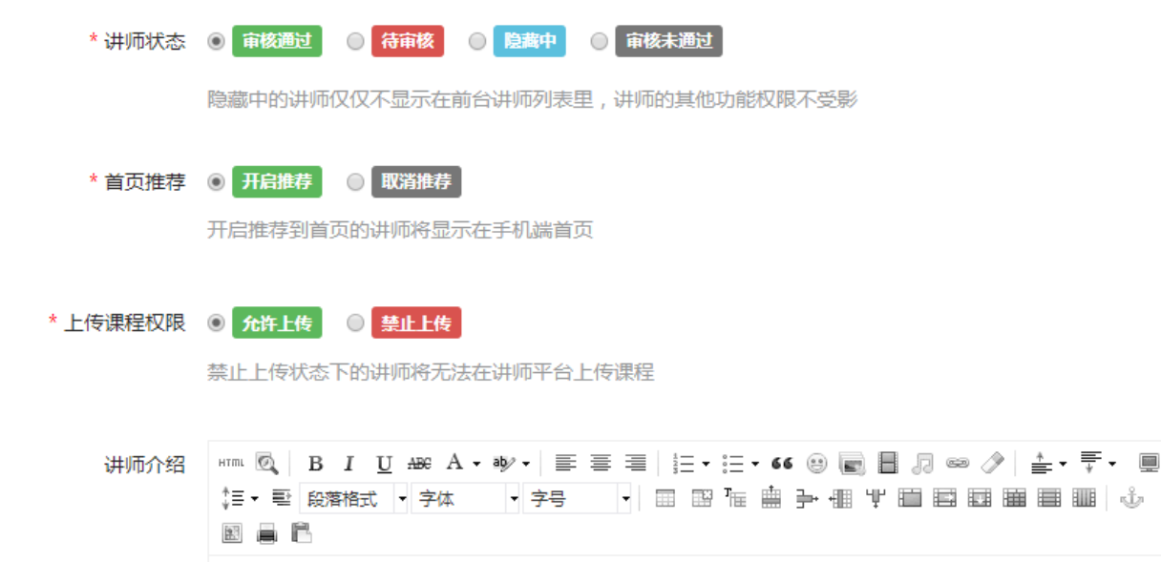Expand the bulleted list style arrow
Image resolution: width=1161 pixels, height=562 pixels.
tap(754, 465)
